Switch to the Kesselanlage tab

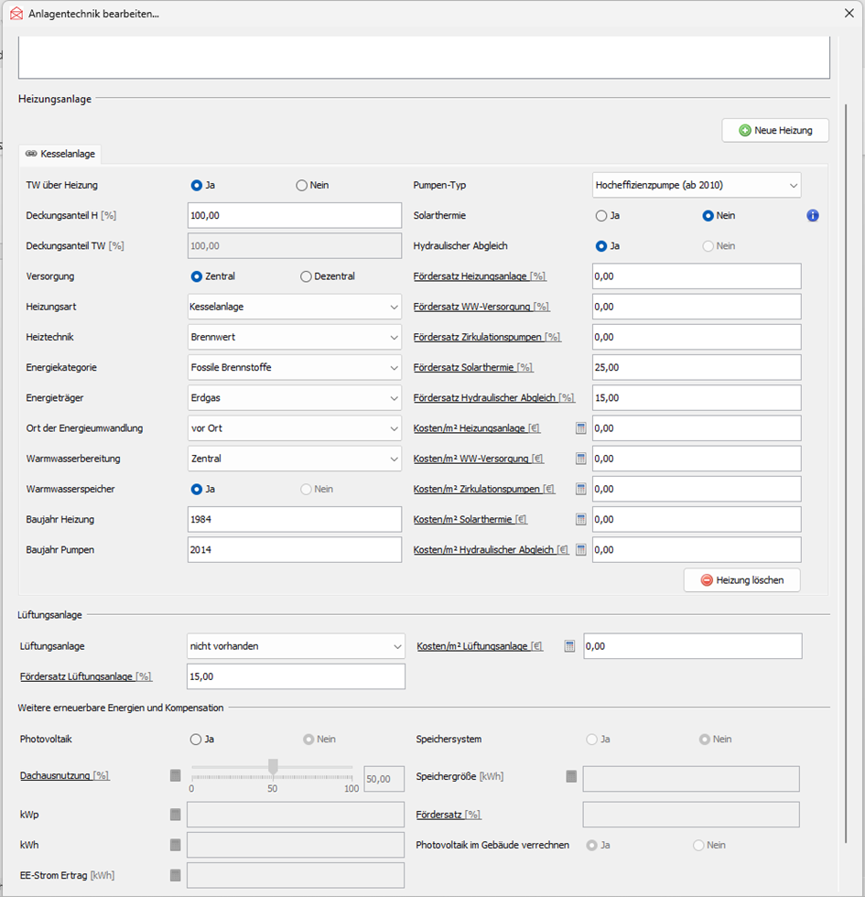coord(61,155)
